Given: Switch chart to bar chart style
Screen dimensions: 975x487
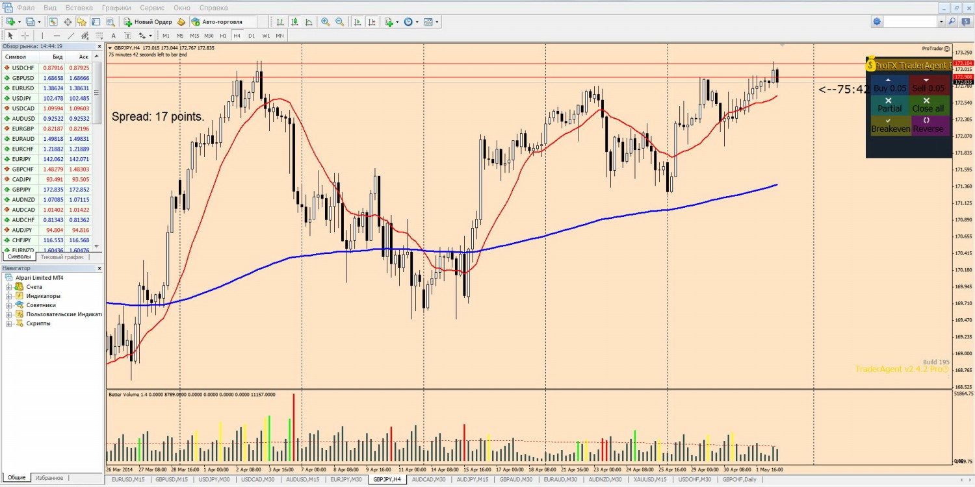Looking at the screenshot, I should tap(280, 21).
